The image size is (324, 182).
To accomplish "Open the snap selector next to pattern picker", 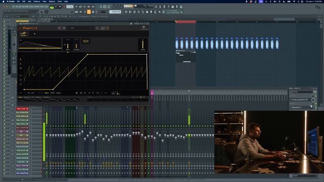I will tap(102, 12).
